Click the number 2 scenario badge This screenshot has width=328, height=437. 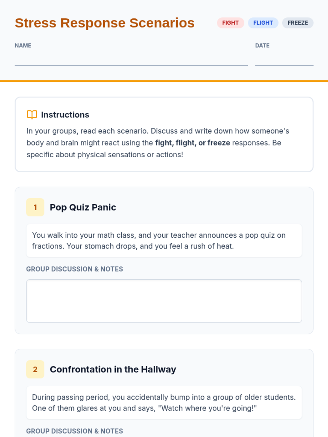point(35,369)
